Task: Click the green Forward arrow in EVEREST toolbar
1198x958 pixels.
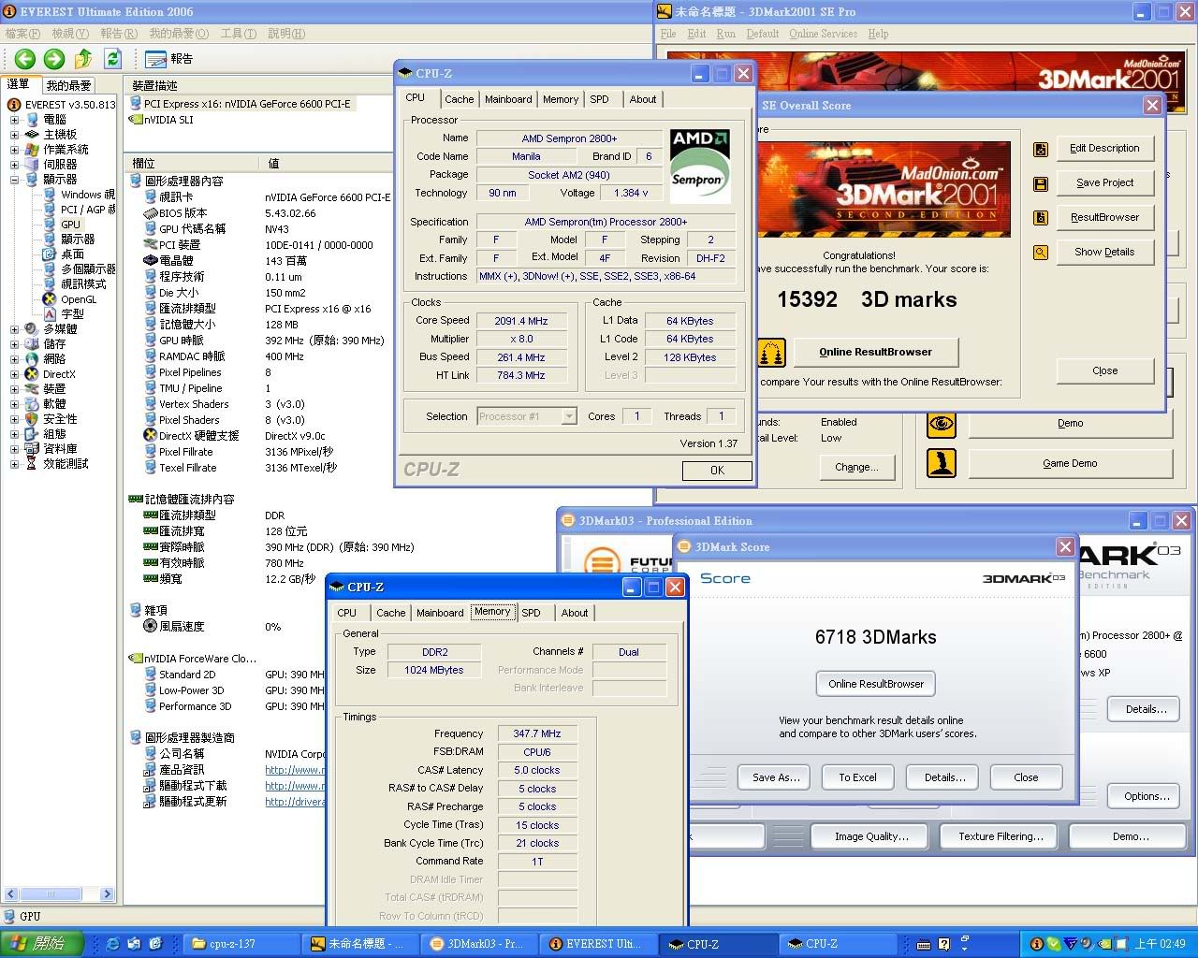Action: [x=54, y=59]
